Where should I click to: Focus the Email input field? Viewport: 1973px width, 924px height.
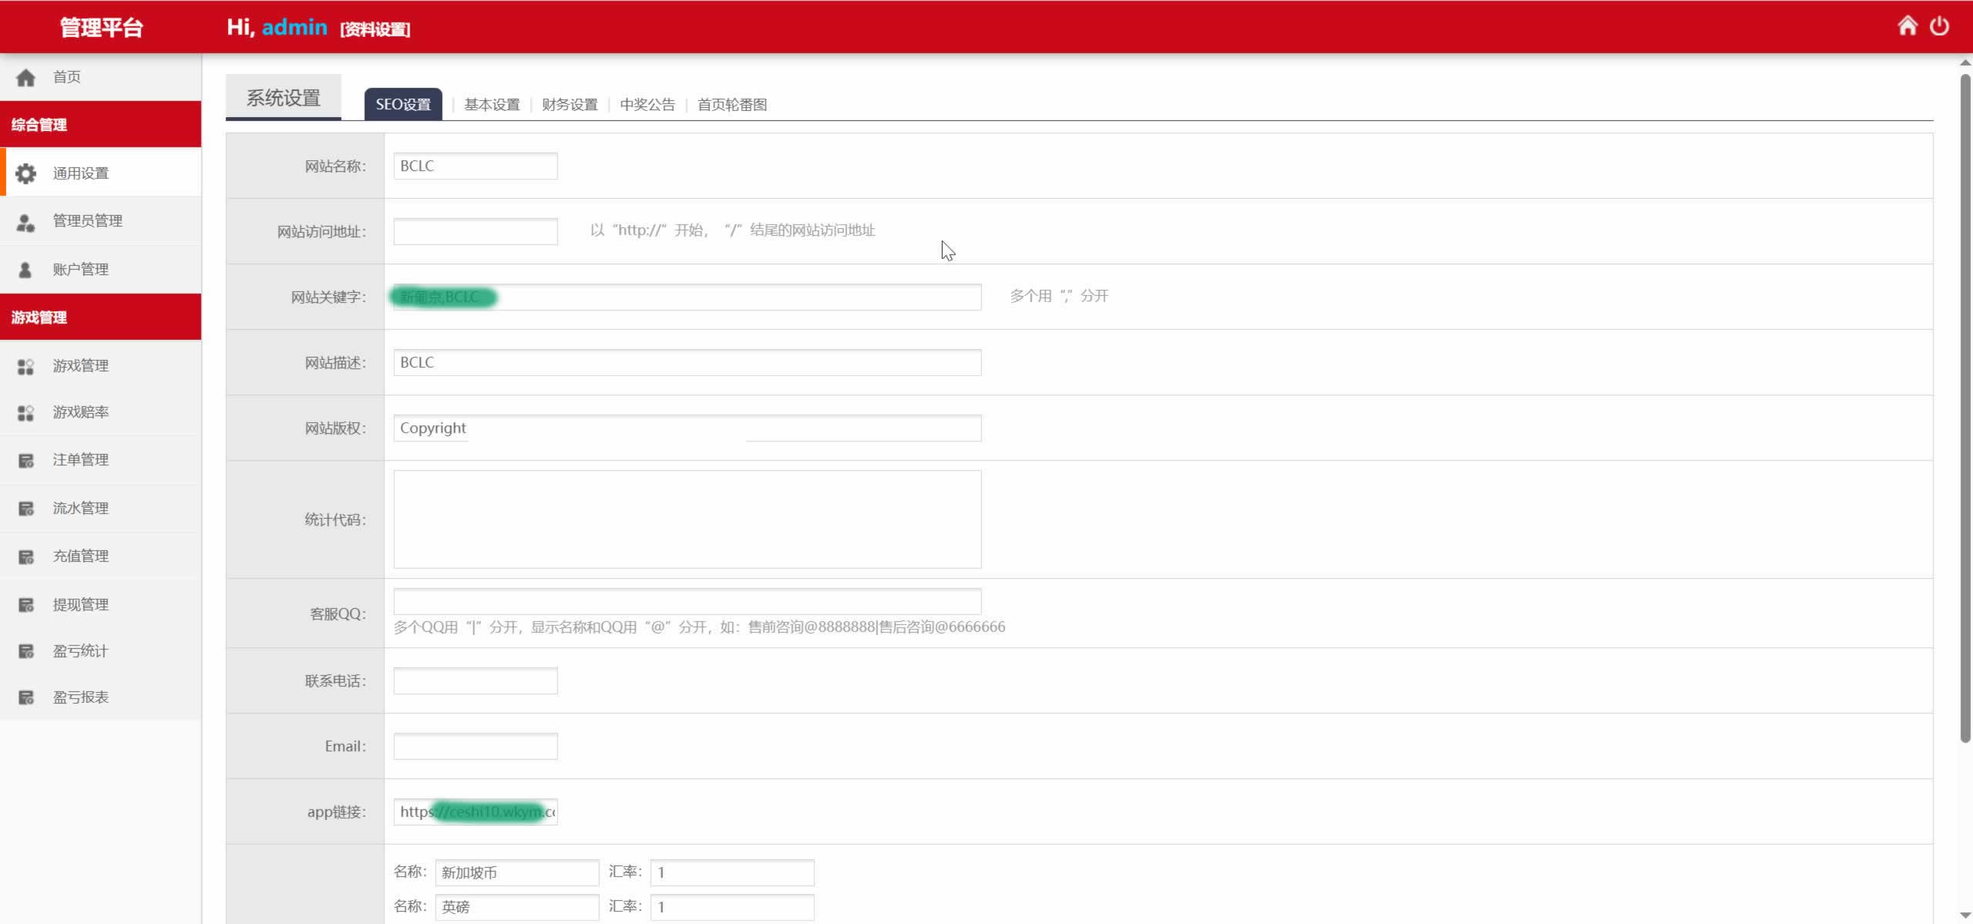(475, 746)
